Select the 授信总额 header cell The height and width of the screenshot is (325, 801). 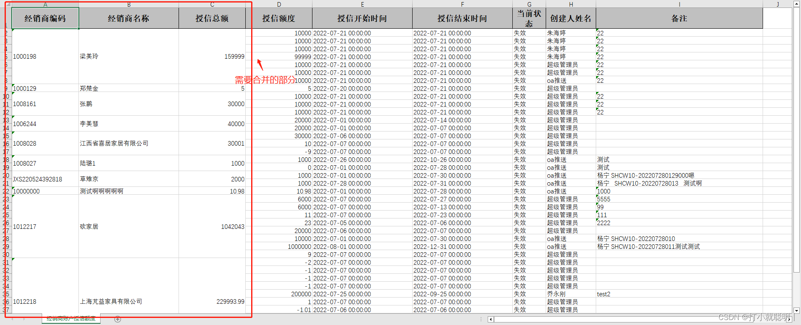point(212,18)
